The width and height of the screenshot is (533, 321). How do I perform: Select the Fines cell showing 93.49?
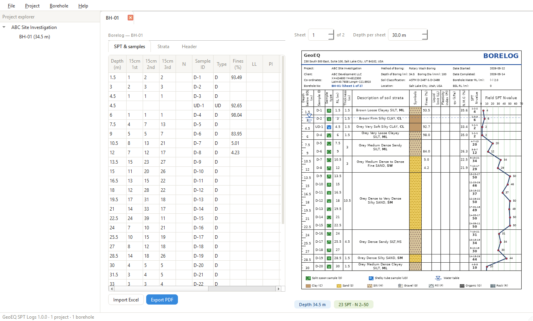tap(238, 78)
